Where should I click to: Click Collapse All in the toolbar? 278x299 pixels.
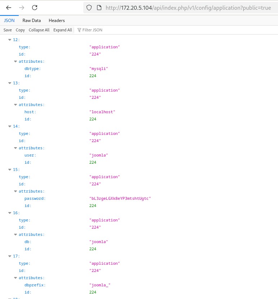coord(39,30)
